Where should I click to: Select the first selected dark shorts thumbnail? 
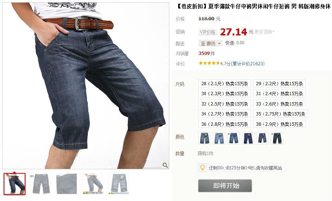point(14,184)
